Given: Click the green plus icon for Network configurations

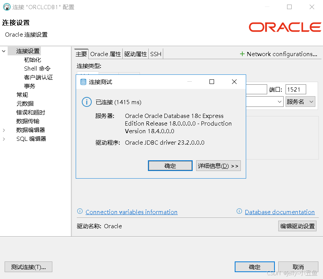Looking at the screenshot, I should 242,54.
